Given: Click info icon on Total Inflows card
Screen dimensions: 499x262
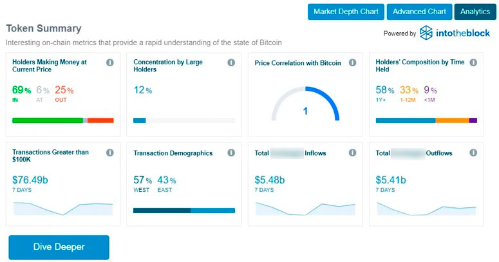Looking at the screenshot, I should 352,153.
